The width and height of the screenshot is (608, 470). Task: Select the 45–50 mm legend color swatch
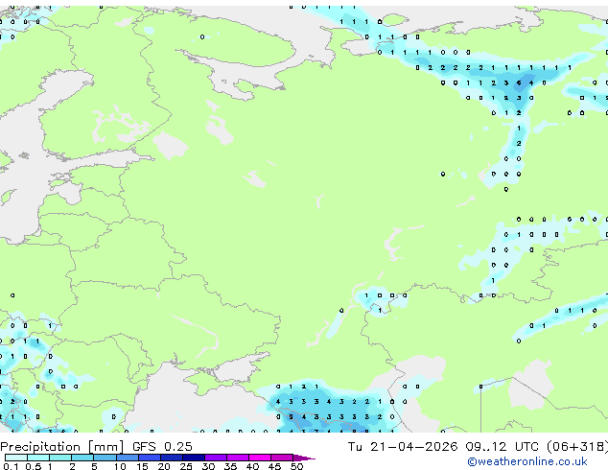click(282, 458)
